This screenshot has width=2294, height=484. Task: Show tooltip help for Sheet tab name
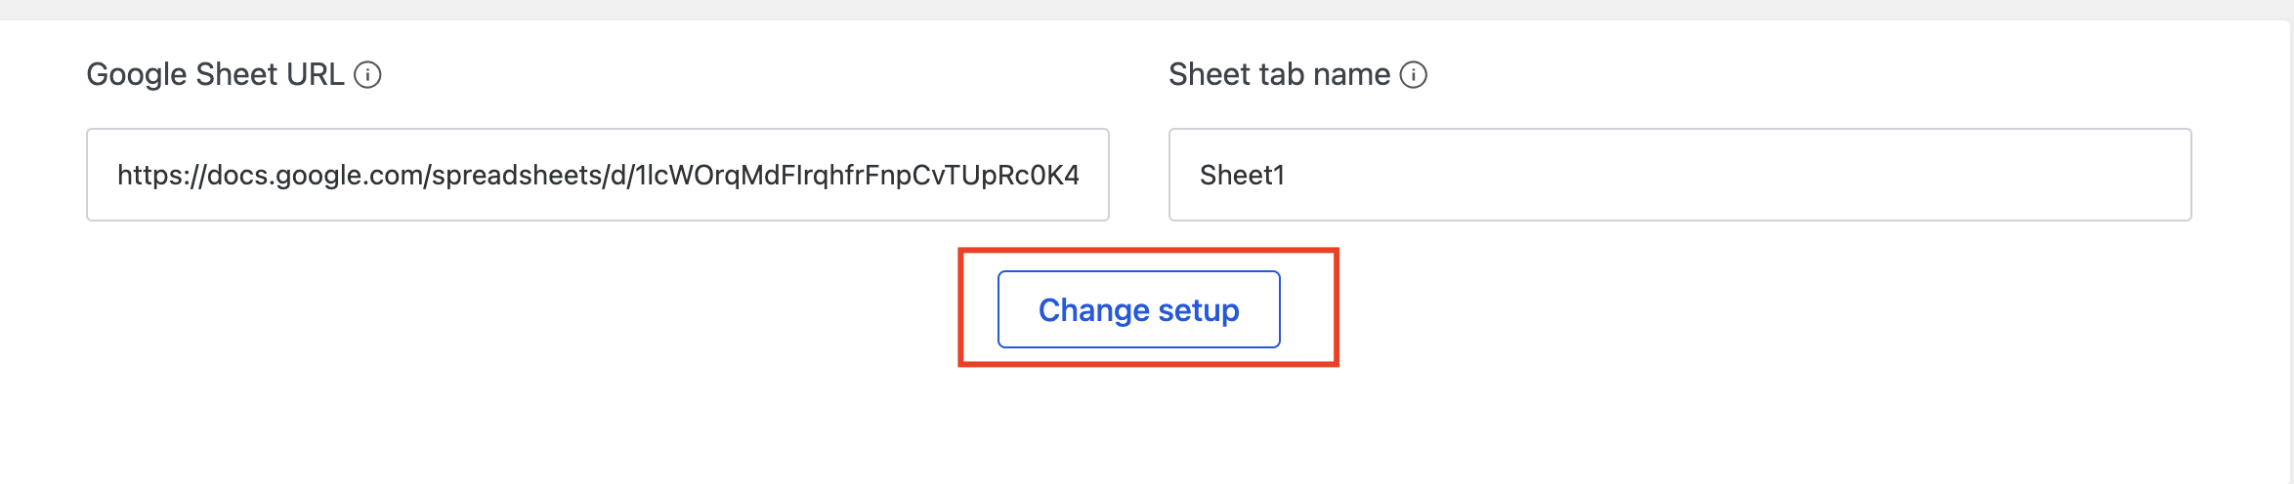pyautogui.click(x=1414, y=75)
